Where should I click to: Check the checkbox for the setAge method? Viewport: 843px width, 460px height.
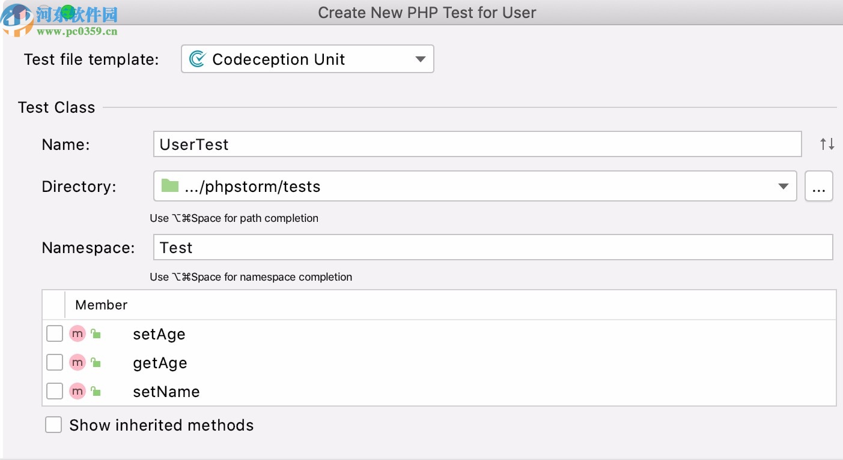click(54, 333)
